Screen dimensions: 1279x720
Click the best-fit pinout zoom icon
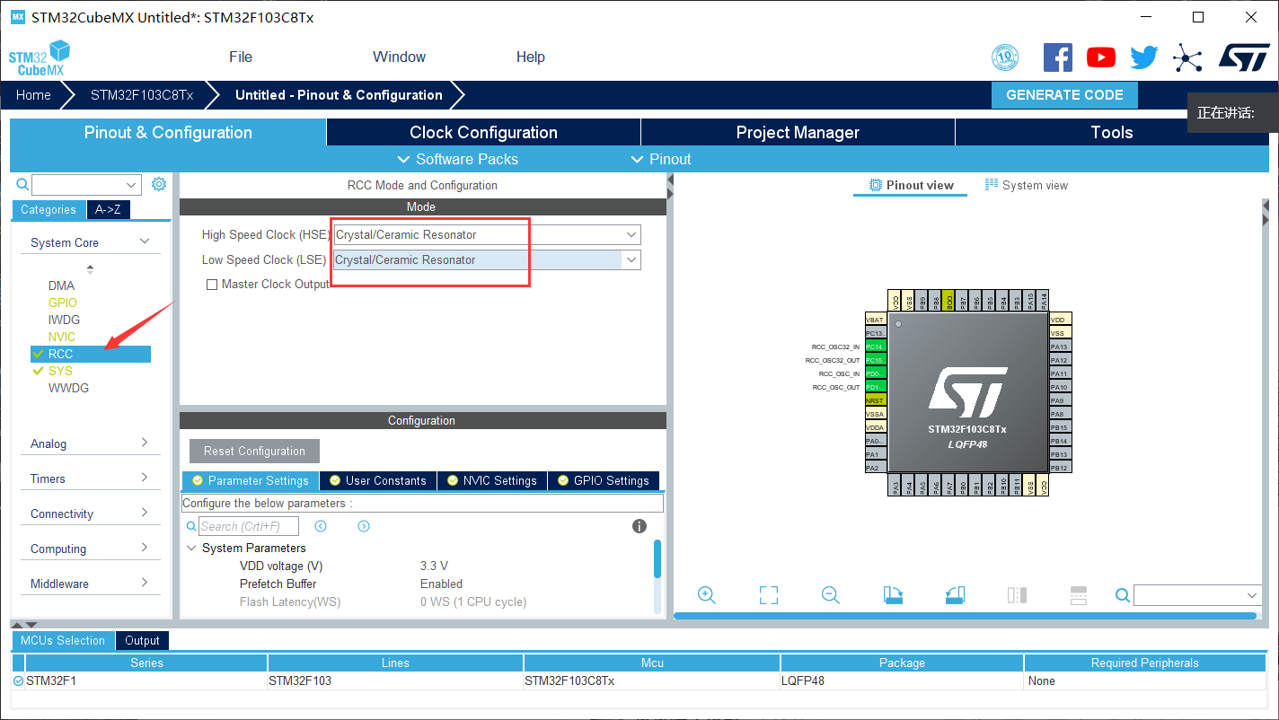(x=768, y=594)
